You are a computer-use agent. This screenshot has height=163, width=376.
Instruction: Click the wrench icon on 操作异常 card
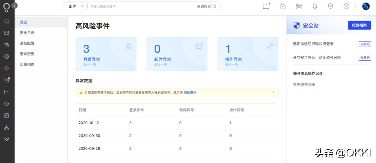[270, 46]
